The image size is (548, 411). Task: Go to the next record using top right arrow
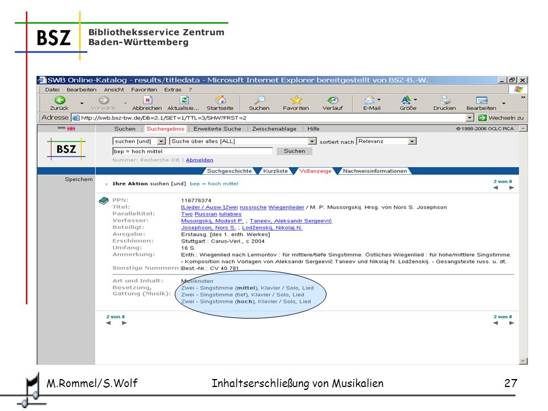click(511, 188)
